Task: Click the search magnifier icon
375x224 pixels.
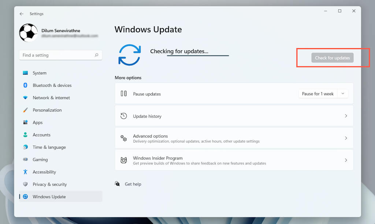Action: tap(96, 55)
